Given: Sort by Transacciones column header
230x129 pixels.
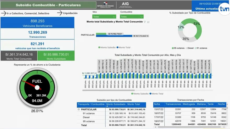Looking at the screenshot, I should click(173, 104).
